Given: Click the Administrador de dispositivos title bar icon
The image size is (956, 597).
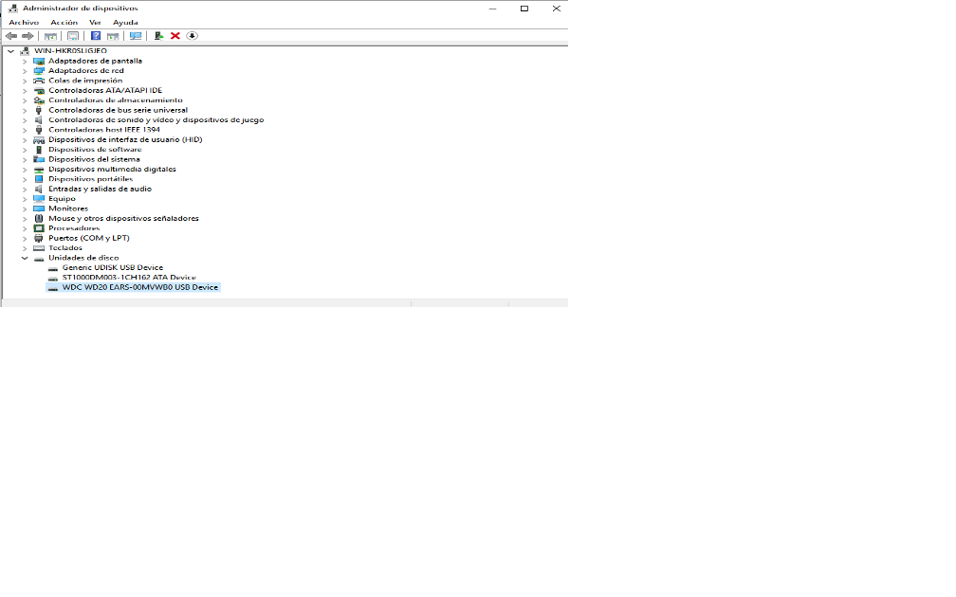Looking at the screenshot, I should pos(13,9).
